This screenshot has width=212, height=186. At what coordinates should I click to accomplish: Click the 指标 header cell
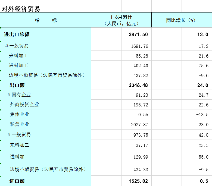pos(46,20)
